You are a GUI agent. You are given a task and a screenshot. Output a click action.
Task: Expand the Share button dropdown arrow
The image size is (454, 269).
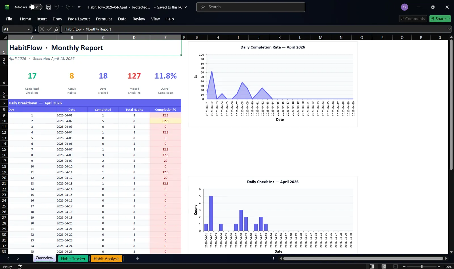(x=449, y=19)
